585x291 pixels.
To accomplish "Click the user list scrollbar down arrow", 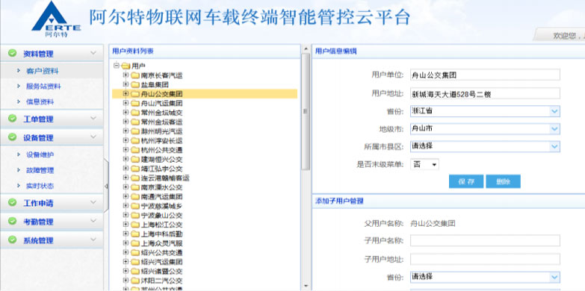I will point(306,287).
